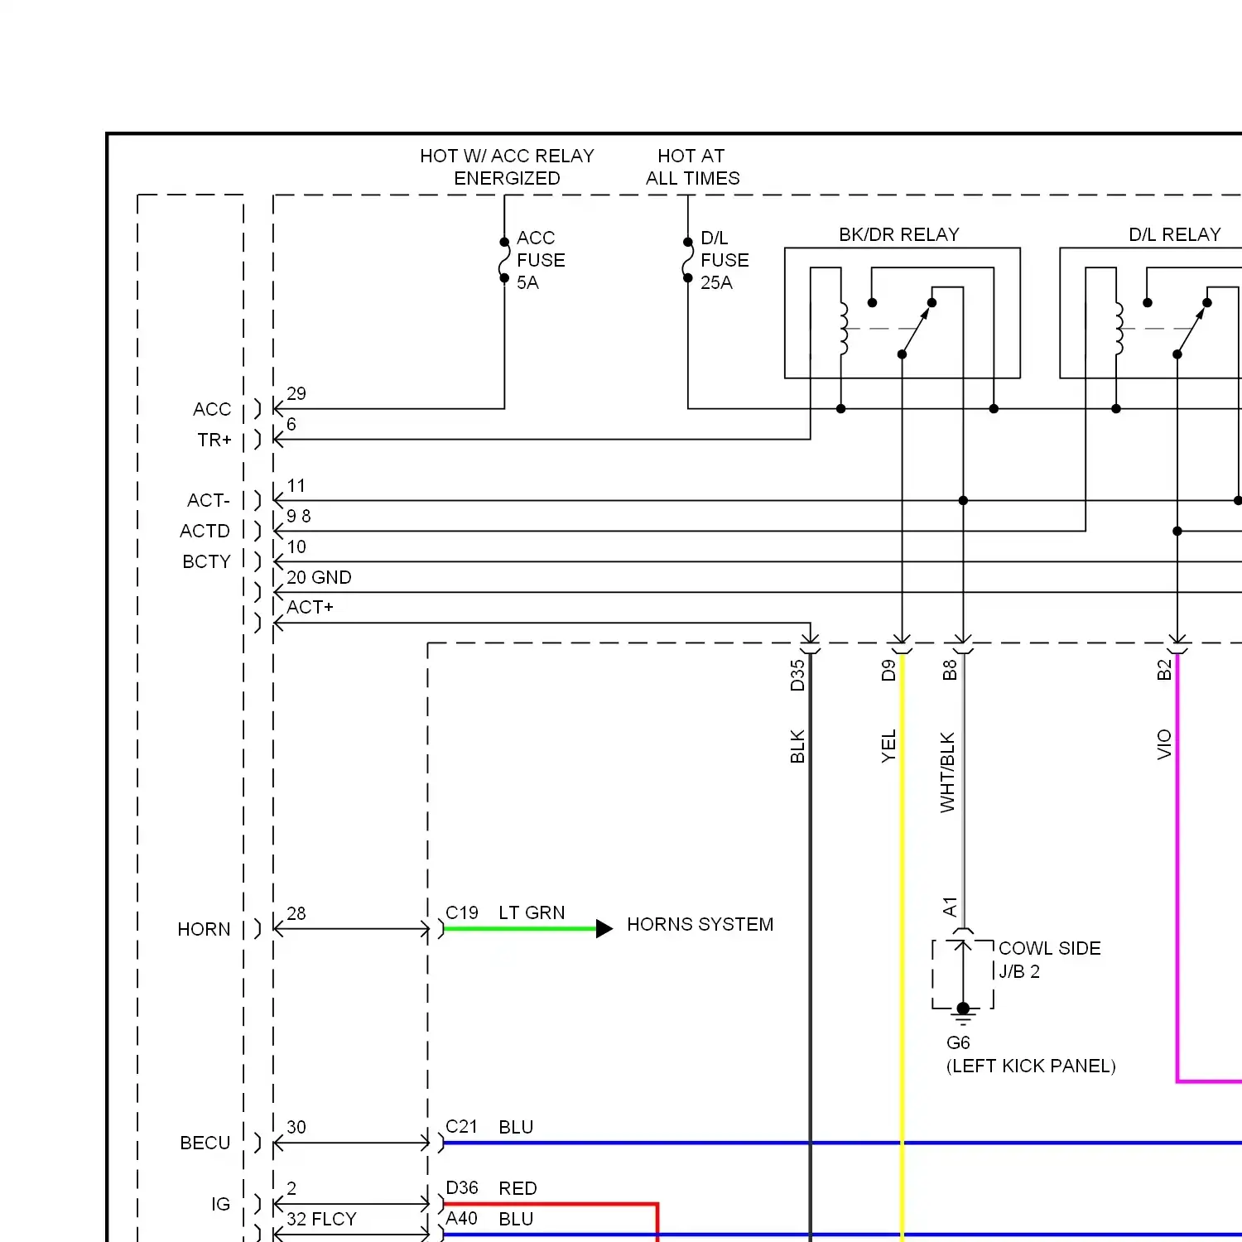
Task: Click the TR+ pin label
Action: coord(214,440)
